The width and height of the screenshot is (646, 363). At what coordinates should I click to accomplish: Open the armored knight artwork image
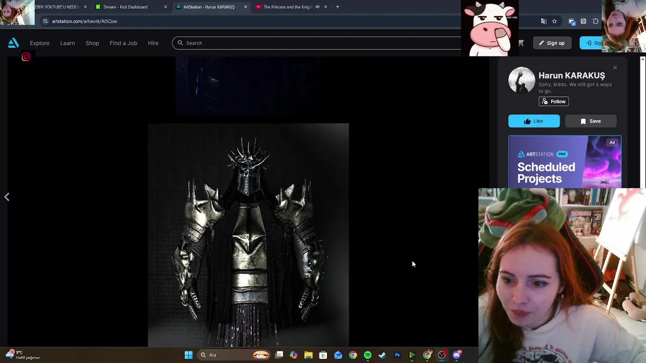[248, 235]
